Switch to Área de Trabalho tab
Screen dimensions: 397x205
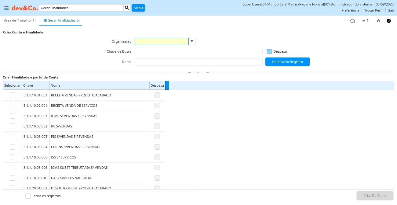pyautogui.click(x=20, y=20)
